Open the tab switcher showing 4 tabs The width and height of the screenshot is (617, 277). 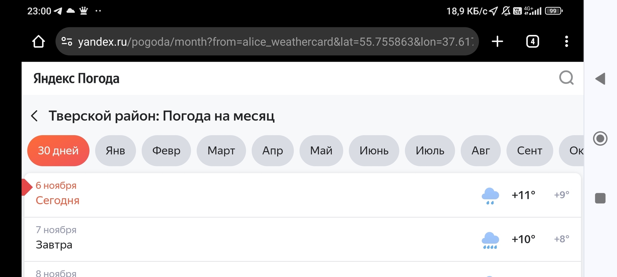coord(532,41)
